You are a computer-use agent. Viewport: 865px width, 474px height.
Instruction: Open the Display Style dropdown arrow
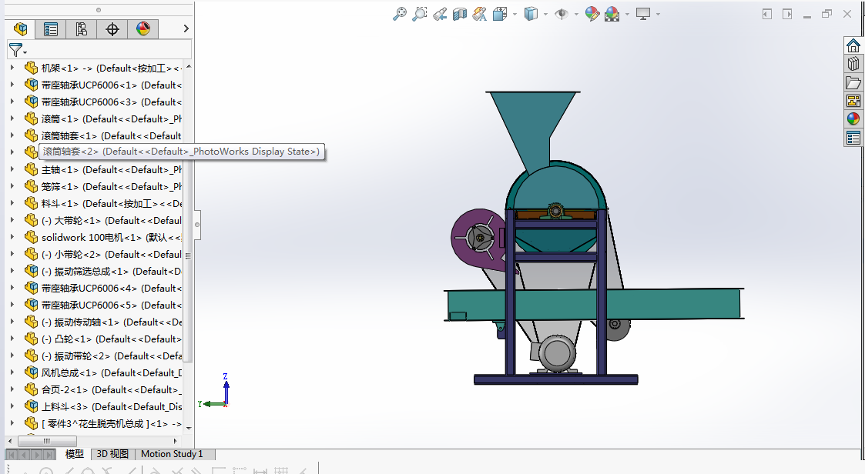pyautogui.click(x=545, y=15)
